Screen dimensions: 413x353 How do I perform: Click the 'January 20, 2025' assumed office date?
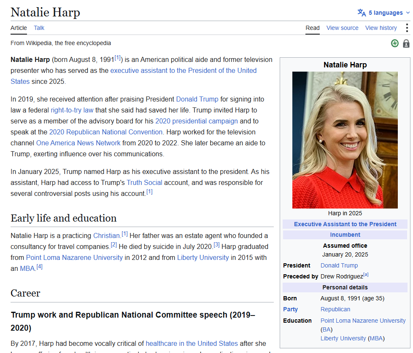(x=345, y=254)
